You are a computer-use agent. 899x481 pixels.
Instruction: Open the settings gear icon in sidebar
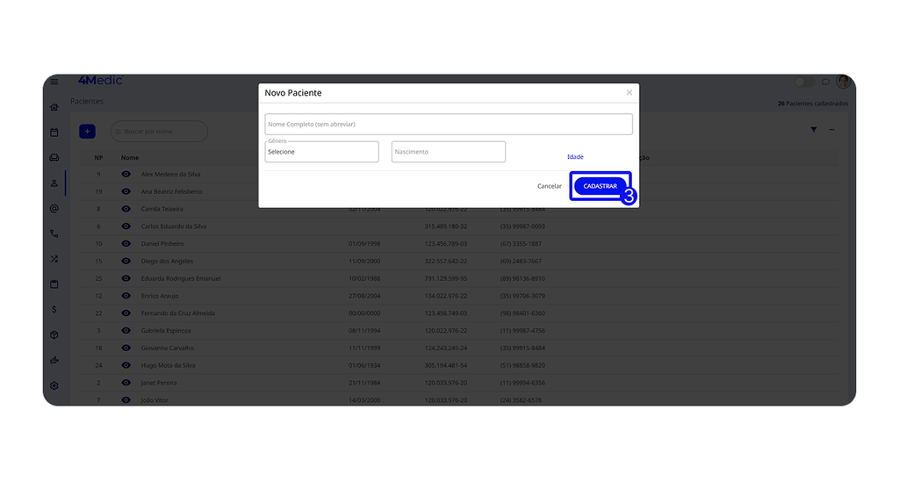(x=54, y=386)
